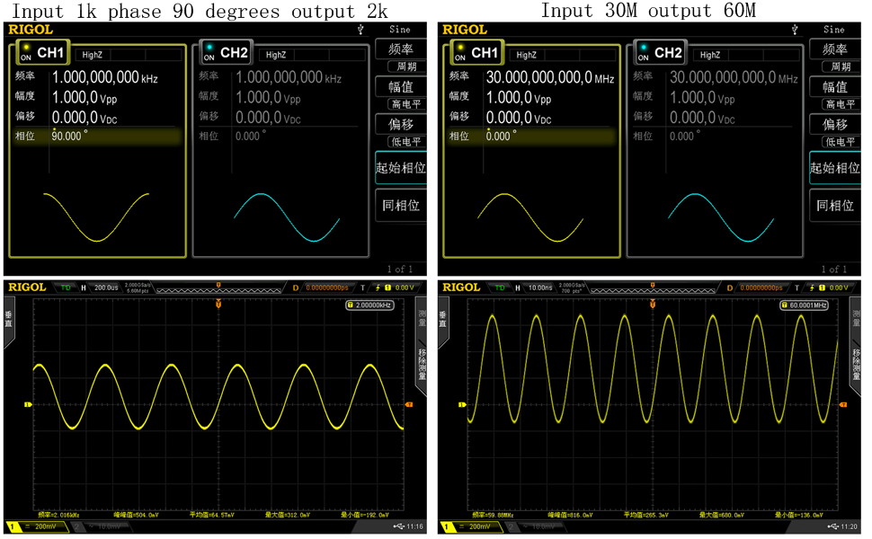Click cyan CH2 waveform preview on 30 MHz generator
This screenshot has width=872, height=539.
[x=721, y=216]
